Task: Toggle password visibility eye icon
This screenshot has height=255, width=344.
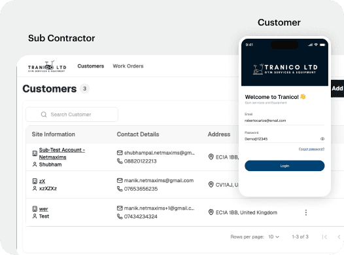Action: click(322, 139)
